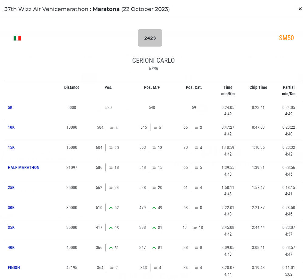This screenshot has width=303, height=280.
Task: Select the 5K split row label
Action: click(10, 107)
